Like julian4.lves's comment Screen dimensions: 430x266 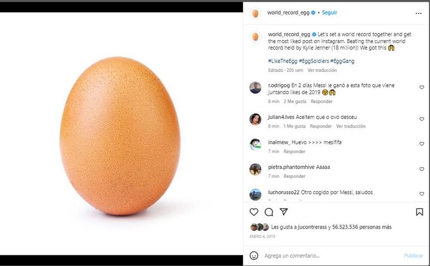[x=422, y=119]
